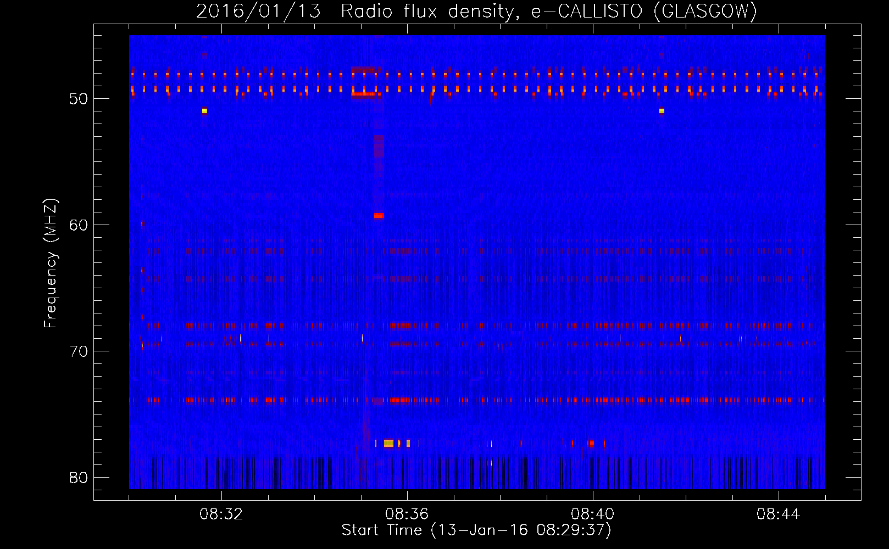Click the x-axis label 'Start Time (13-Jan-16 08:29:37)'
889x549 pixels.
click(x=476, y=530)
